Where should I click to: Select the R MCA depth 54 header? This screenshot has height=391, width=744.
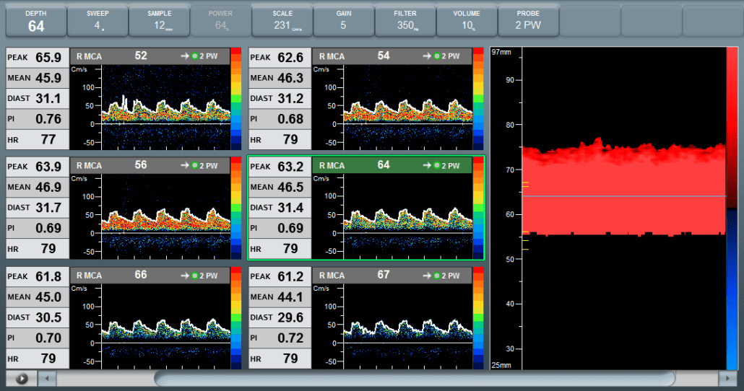click(392, 56)
